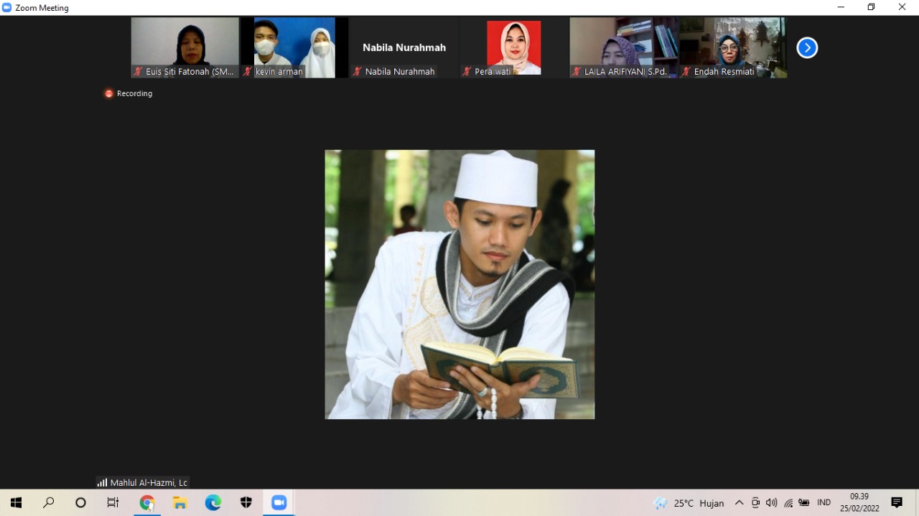Restore down the Zoom Meeting window
The height and width of the screenshot is (516, 919).
coord(872,7)
